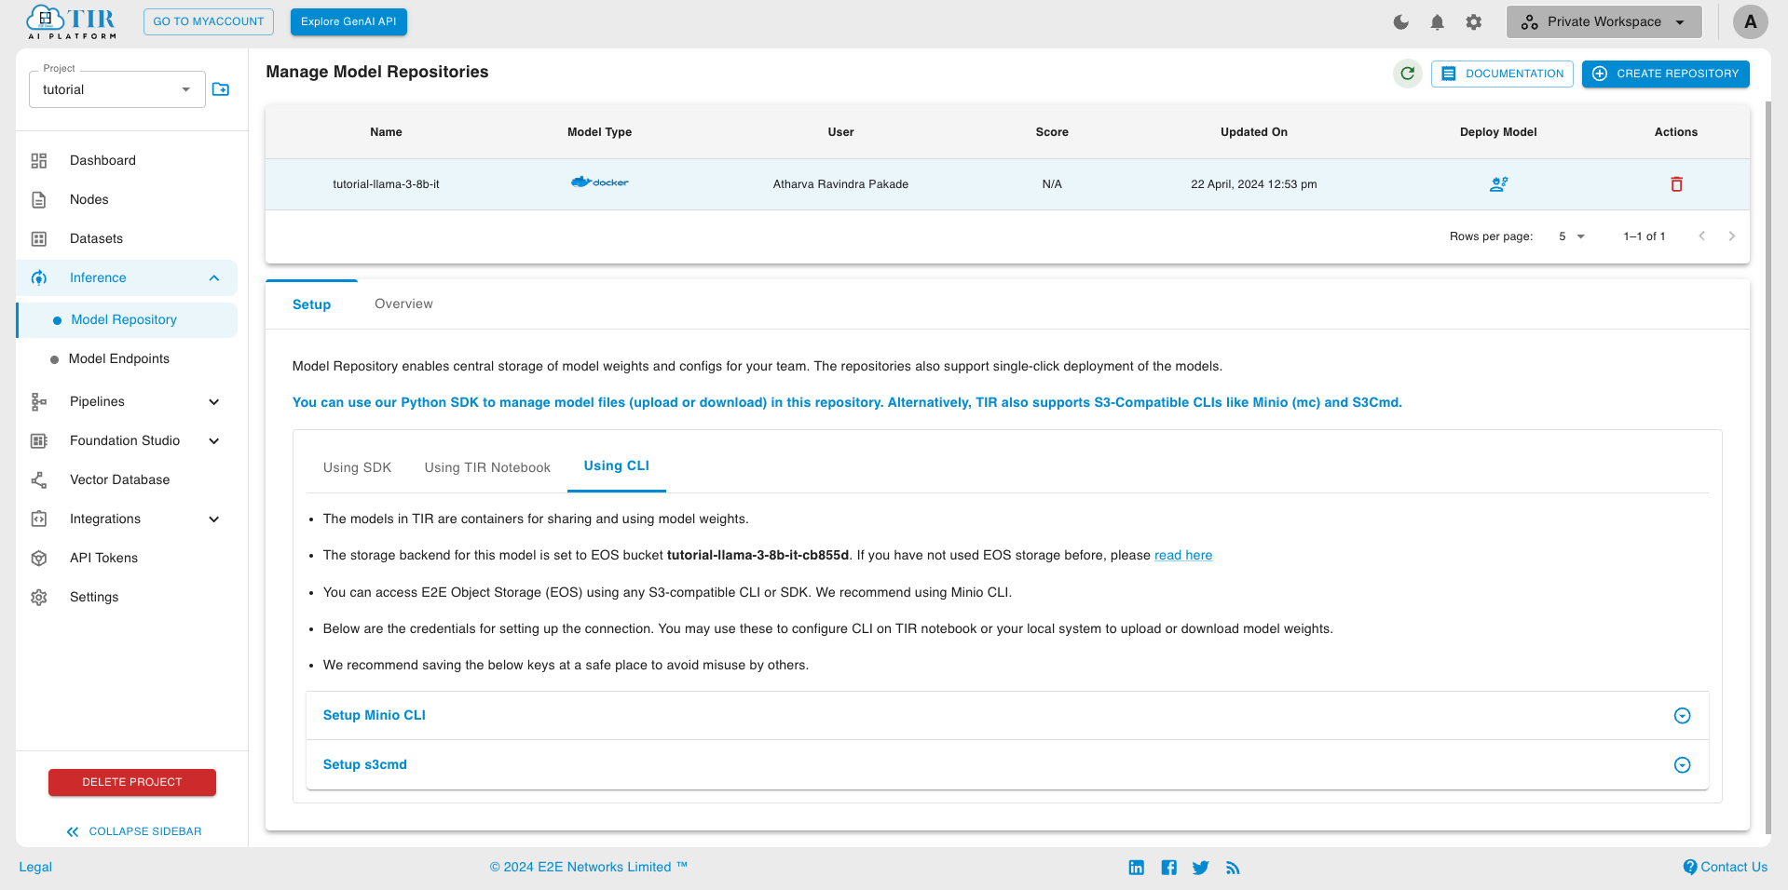Click the Integrations icon
This screenshot has width=1788, height=890.
(39, 519)
